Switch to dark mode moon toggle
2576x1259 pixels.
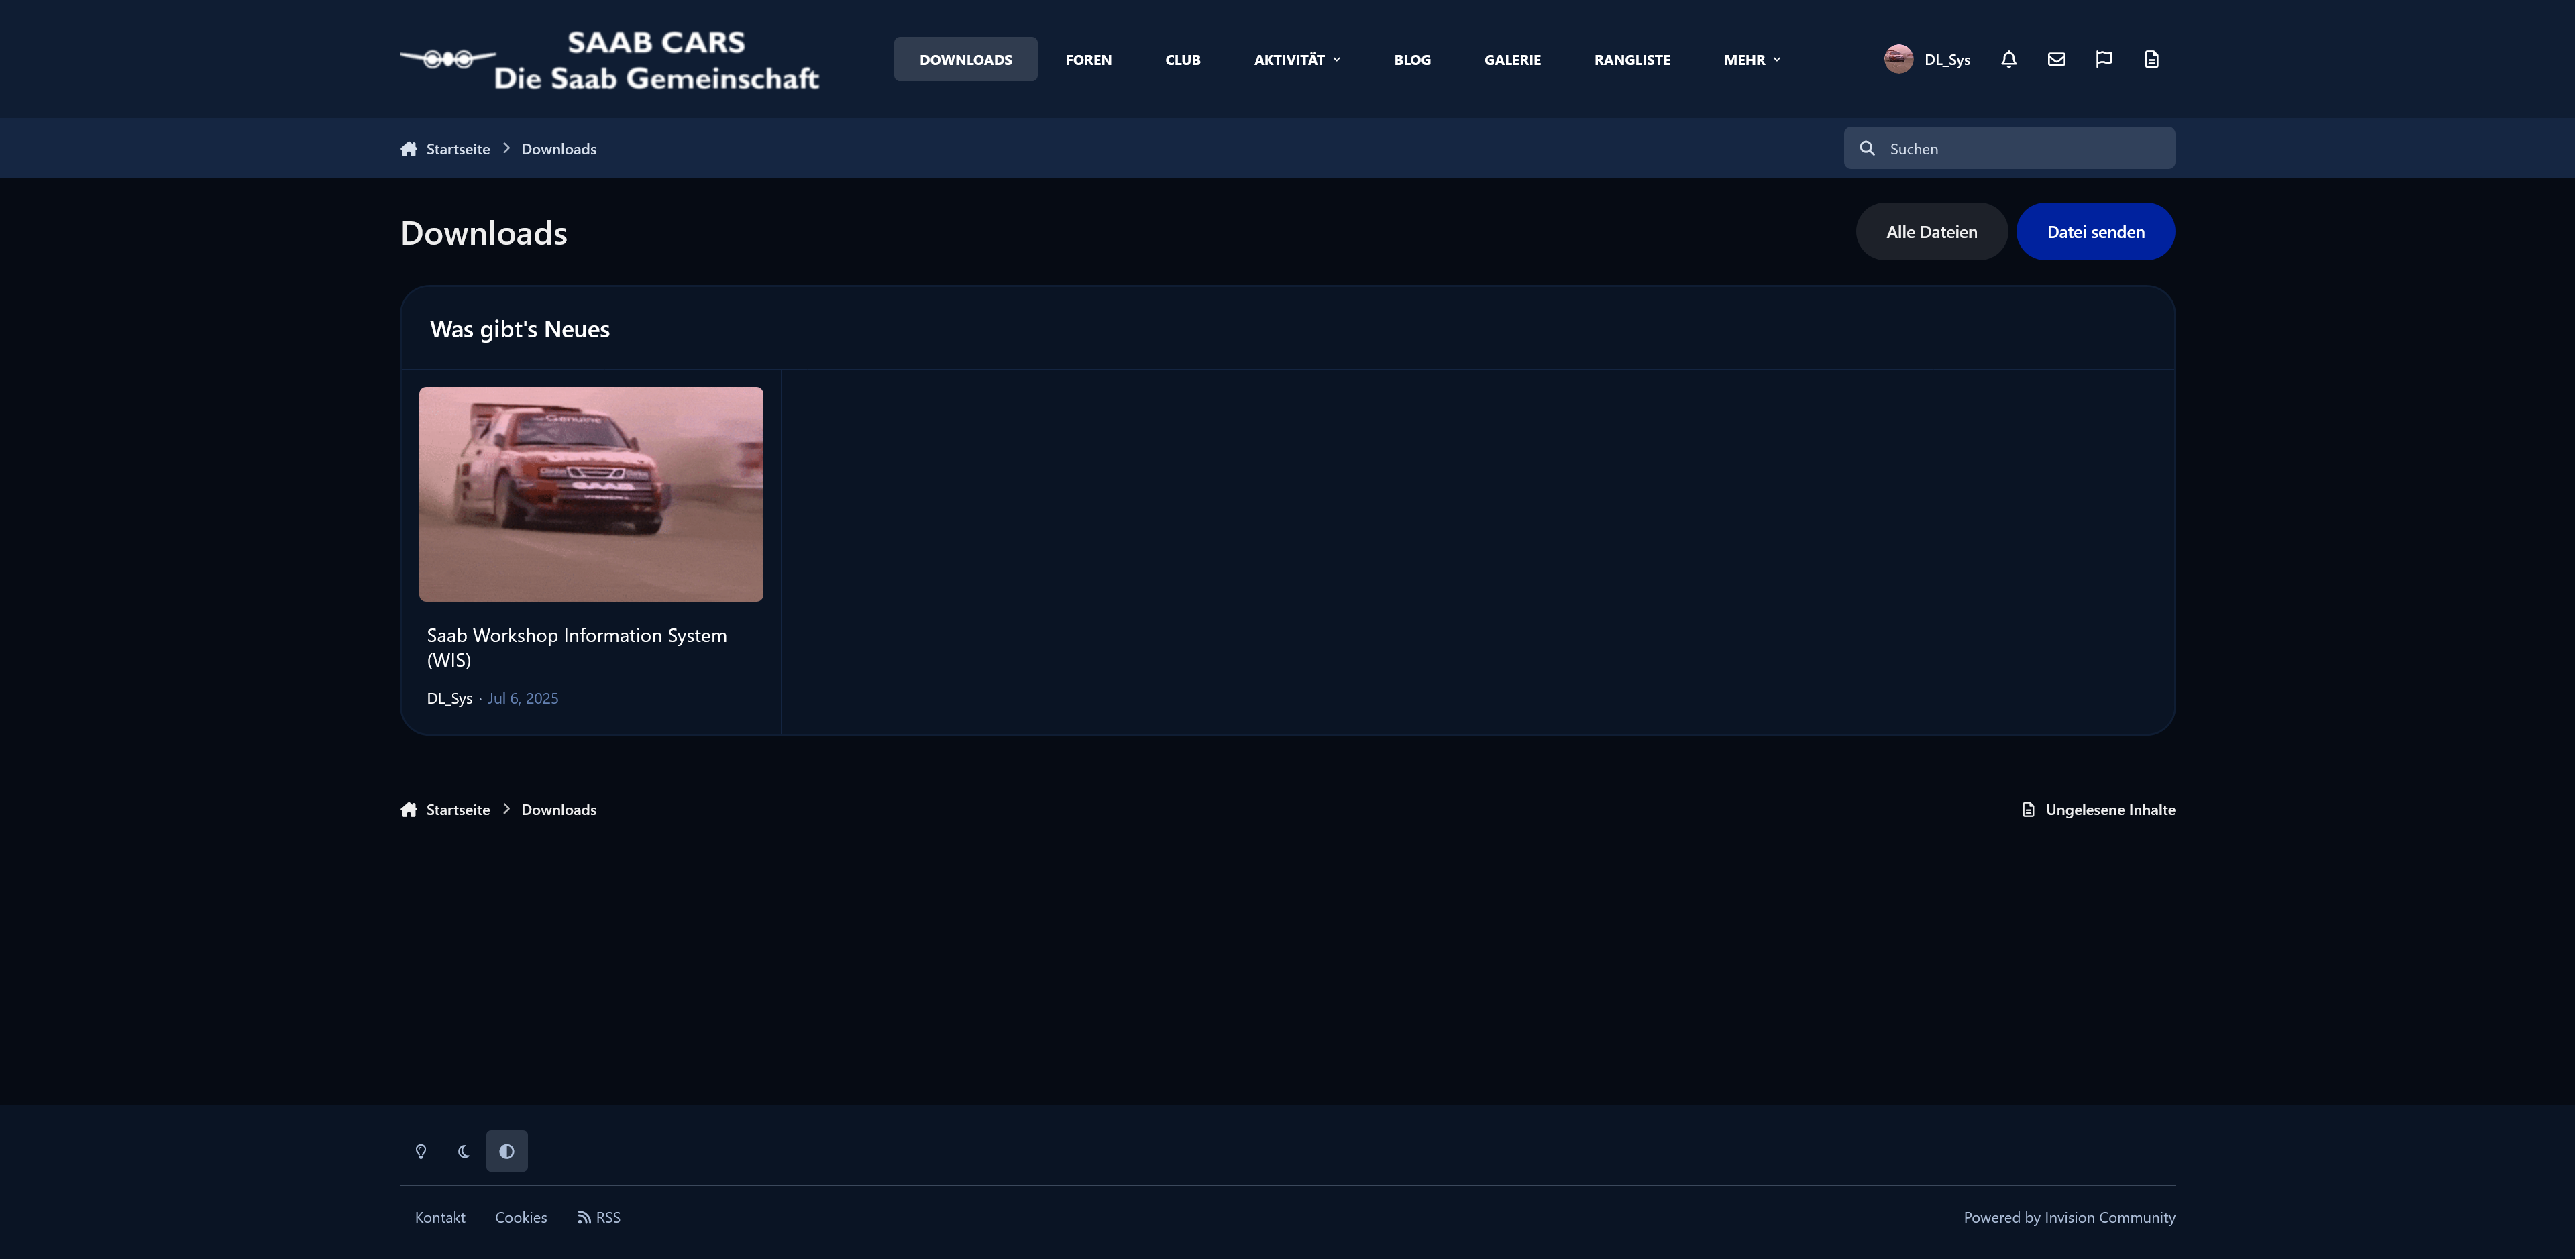click(464, 1151)
